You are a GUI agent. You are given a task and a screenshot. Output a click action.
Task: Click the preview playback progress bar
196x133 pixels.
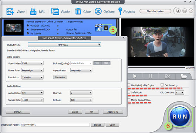point(156,68)
